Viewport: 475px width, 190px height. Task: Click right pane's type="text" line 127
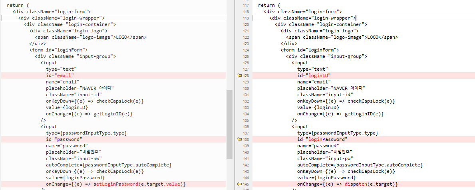(313, 69)
